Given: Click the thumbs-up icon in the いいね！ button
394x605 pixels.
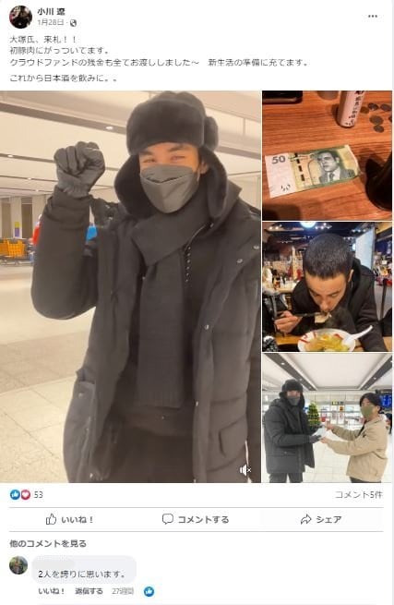Looking at the screenshot, I should coord(51,519).
